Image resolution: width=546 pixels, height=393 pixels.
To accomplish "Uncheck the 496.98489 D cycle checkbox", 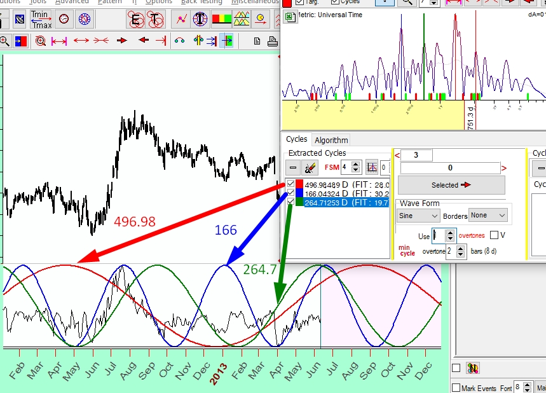I will tap(291, 184).
